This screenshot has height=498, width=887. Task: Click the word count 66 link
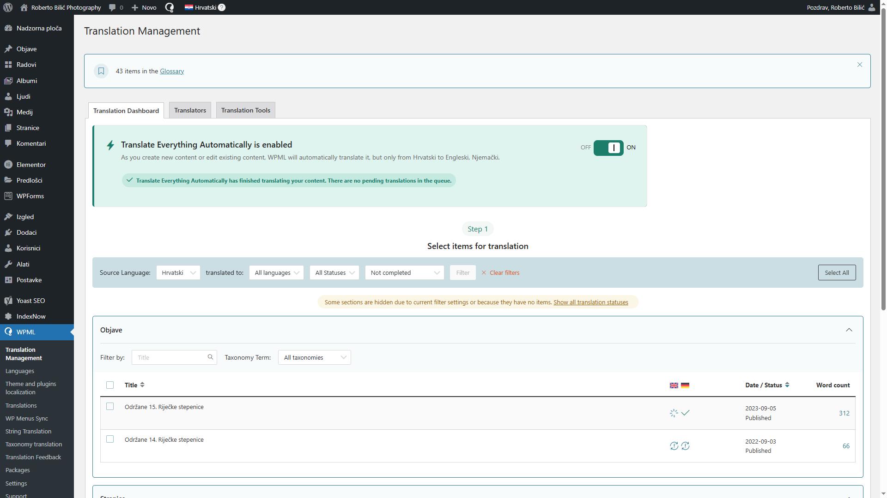(x=846, y=446)
